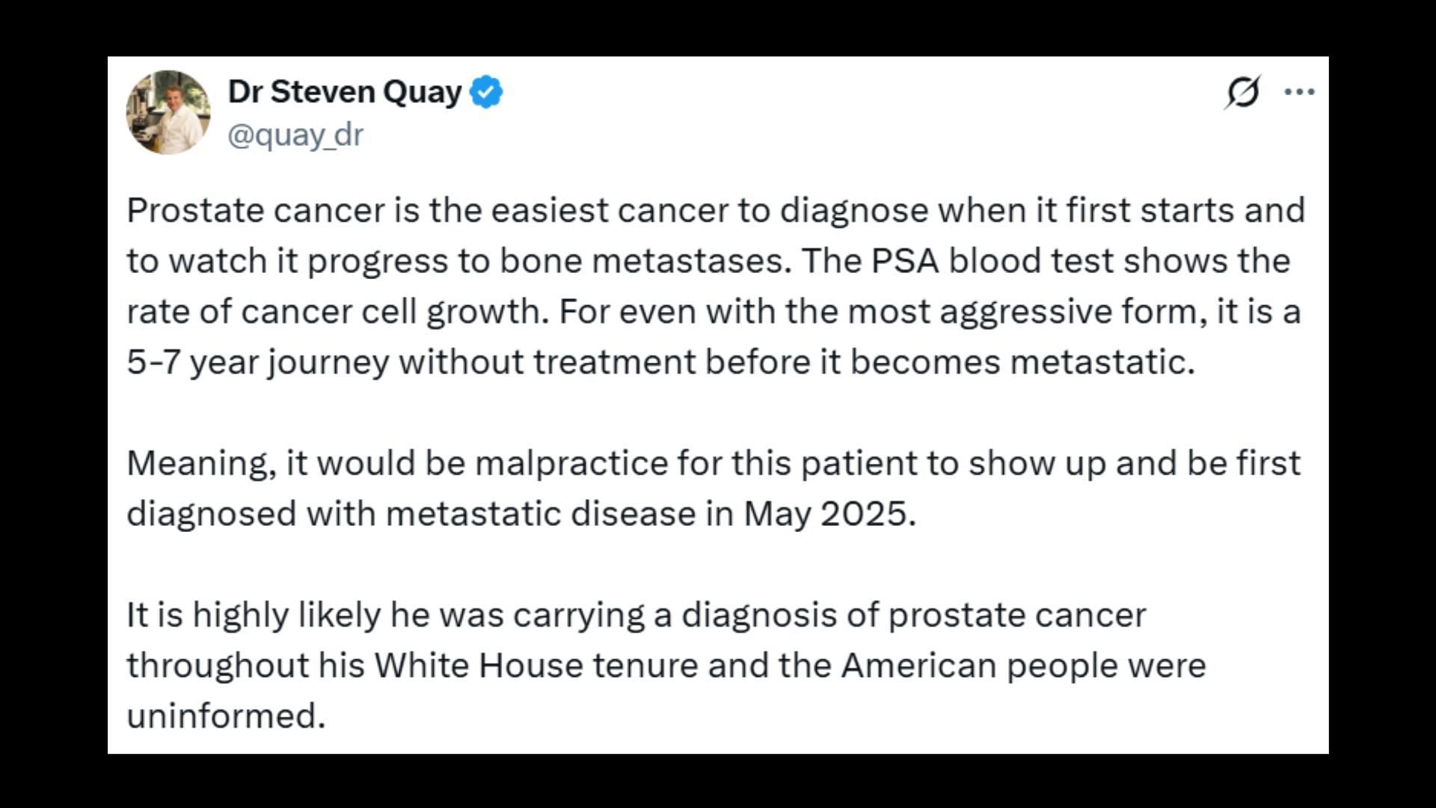Click the word "diagnose" in the first line
The image size is (1436, 808).
(855, 210)
